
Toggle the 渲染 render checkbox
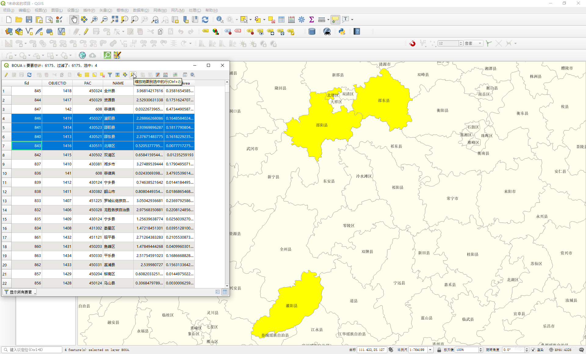coord(533,350)
